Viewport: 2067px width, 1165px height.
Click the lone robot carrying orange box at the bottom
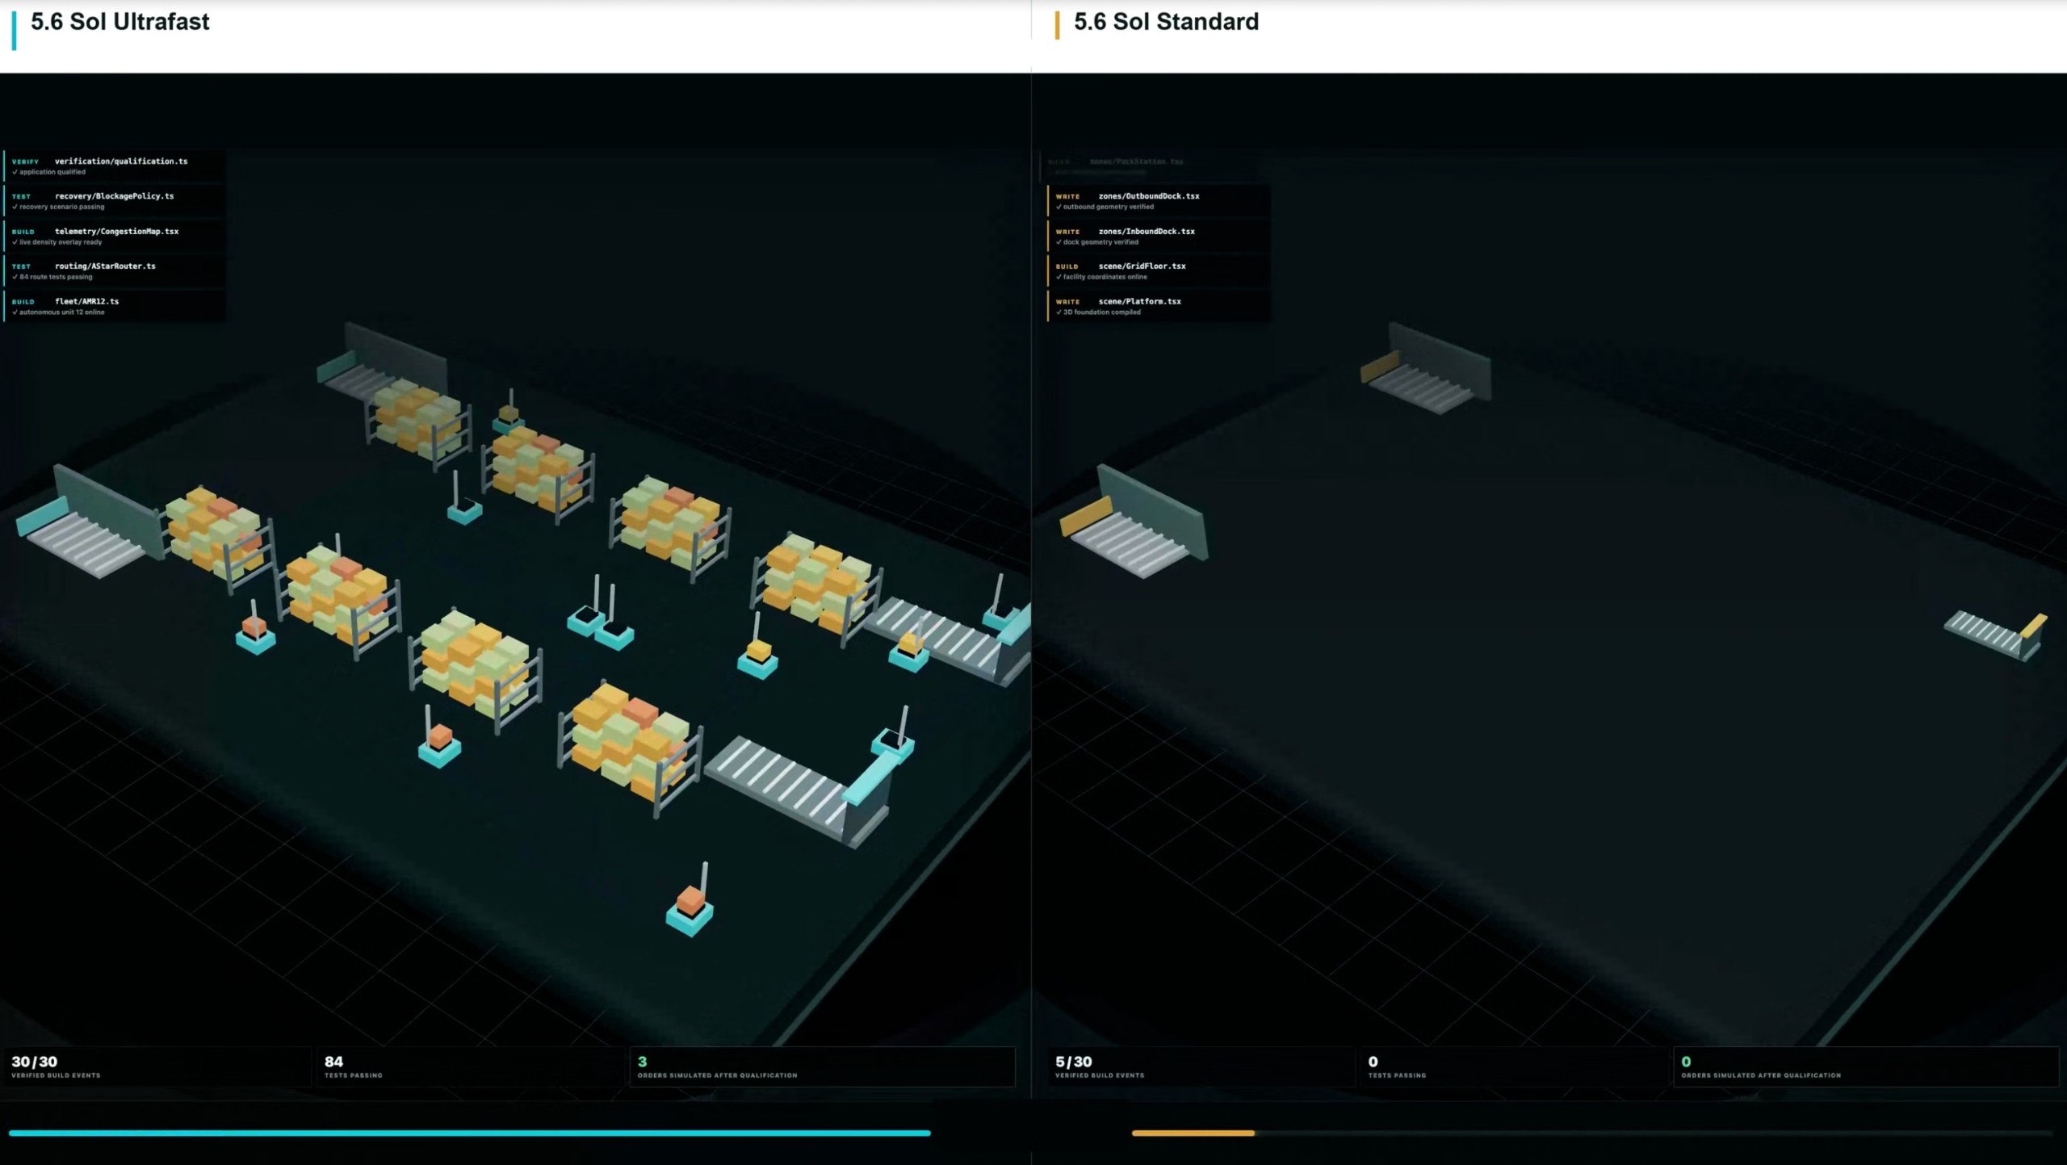coord(690,901)
